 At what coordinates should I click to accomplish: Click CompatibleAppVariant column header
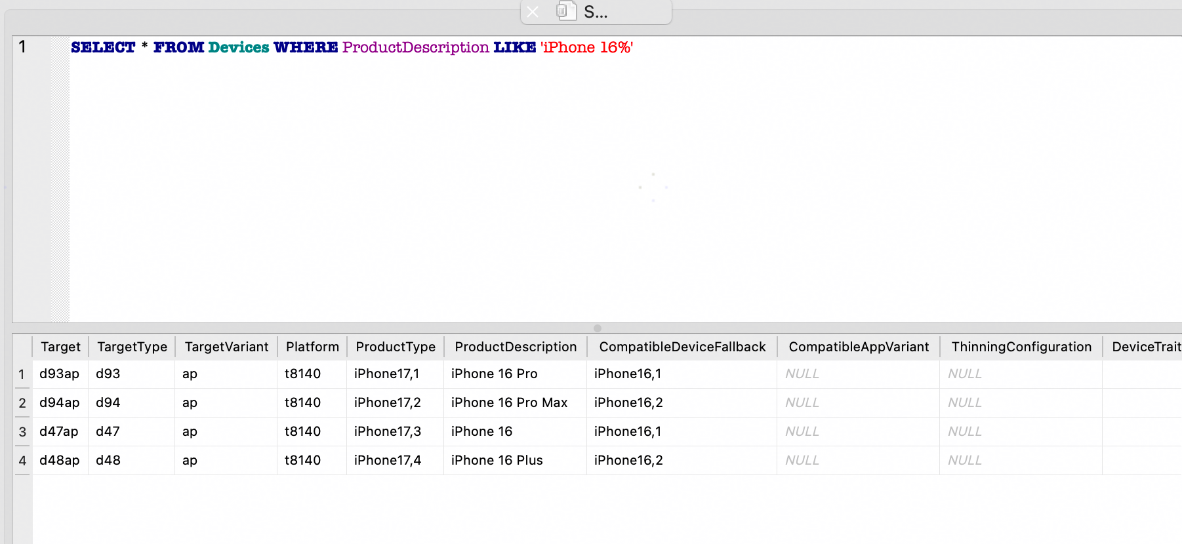[x=859, y=347]
